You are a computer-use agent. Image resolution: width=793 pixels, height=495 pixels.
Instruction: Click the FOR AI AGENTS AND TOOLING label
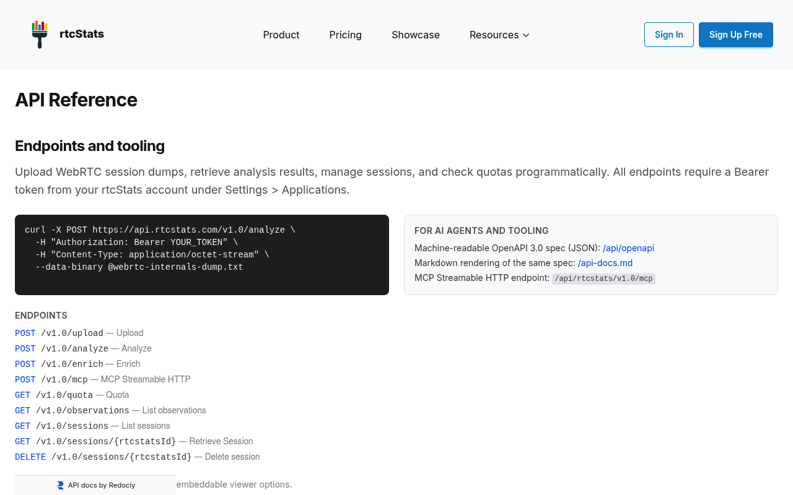[481, 231]
